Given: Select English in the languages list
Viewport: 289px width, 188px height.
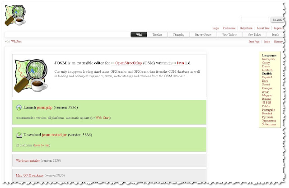Looking at the screenshot, I should pyautogui.click(x=267, y=73).
